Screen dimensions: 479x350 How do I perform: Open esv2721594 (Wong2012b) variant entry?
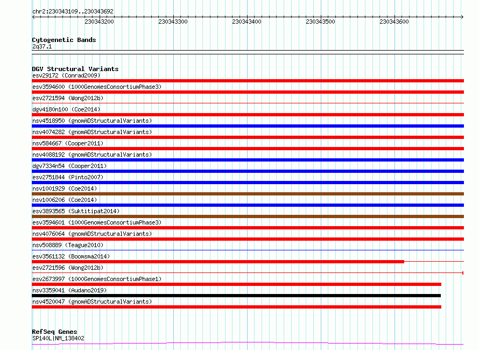pos(68,98)
